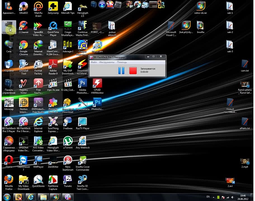The width and height of the screenshot is (255, 201).
Task: Select the KMPlayer shortcut
Action: tap(38, 162)
